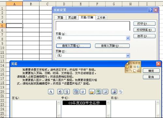Click the blue globe icon on the IME bar
Screen dimensions: 163x118
pyautogui.click(x=138, y=67)
